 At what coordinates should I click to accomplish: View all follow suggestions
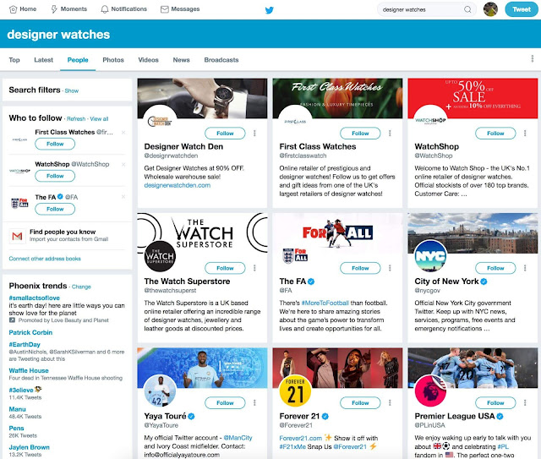pos(99,118)
